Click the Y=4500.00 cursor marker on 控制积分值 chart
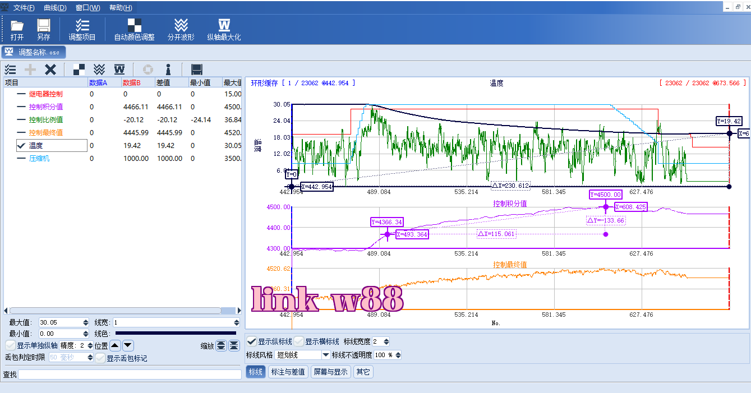Image resolution: width=751 pixels, height=393 pixels. click(605, 195)
